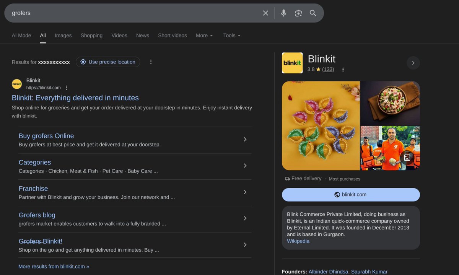Open founder Saurabh Kumar link

pos(369,272)
